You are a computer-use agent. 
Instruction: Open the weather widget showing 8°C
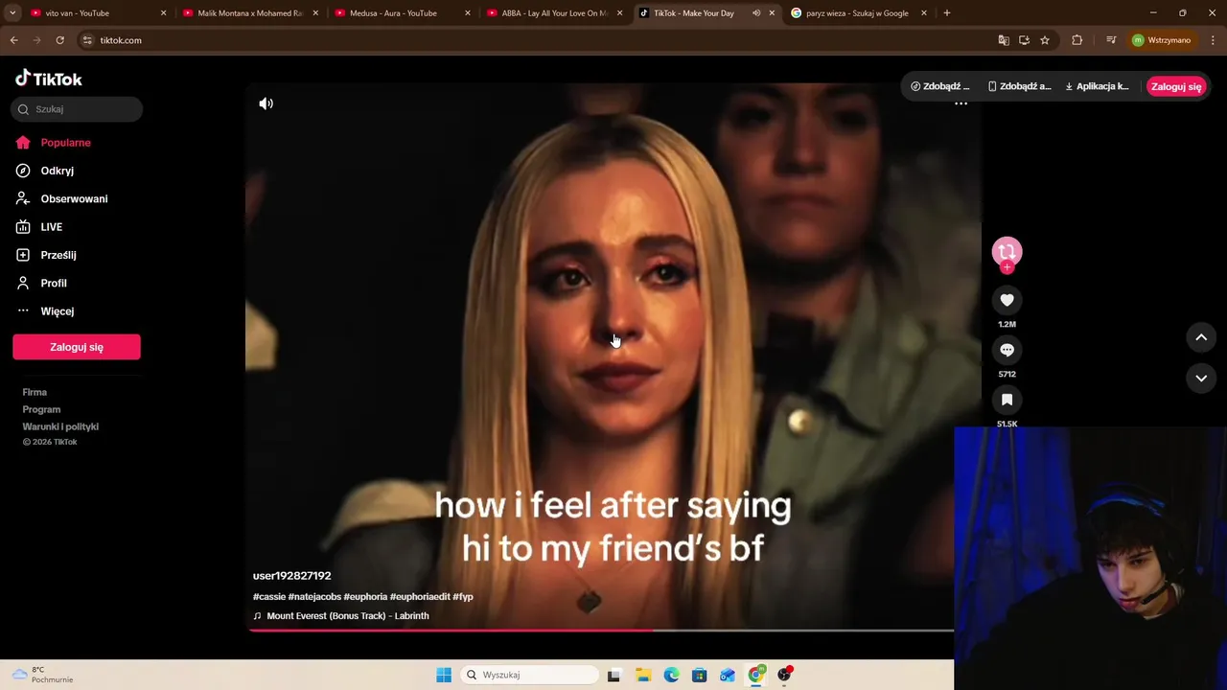42,675
